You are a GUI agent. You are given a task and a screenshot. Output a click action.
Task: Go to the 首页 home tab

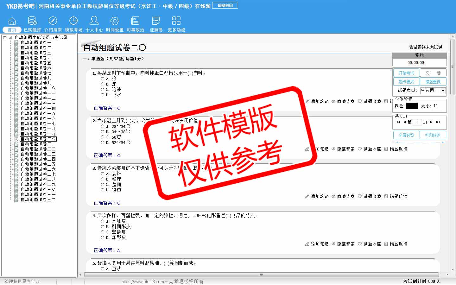coord(12,30)
